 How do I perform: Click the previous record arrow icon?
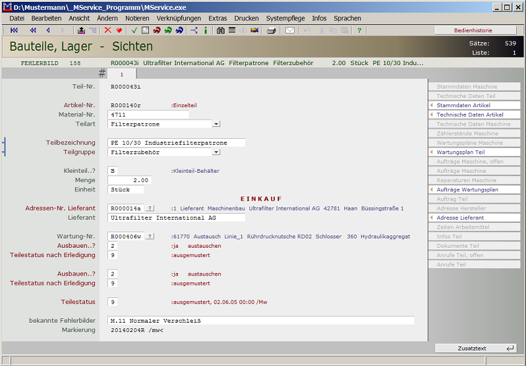click(47, 30)
